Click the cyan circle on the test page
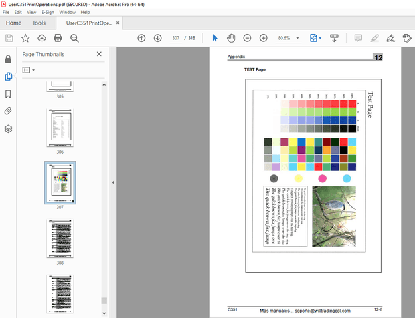Viewport: 415px width, 318px height. pyautogui.click(x=347, y=178)
